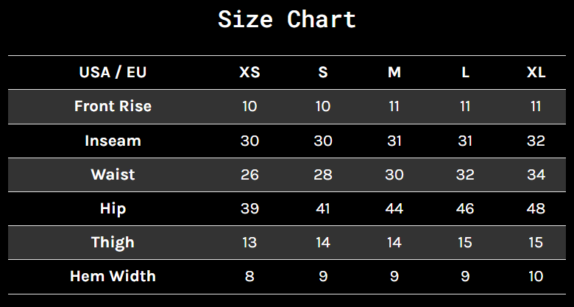Click the M hip value 44
The image size is (574, 307).
pos(394,209)
